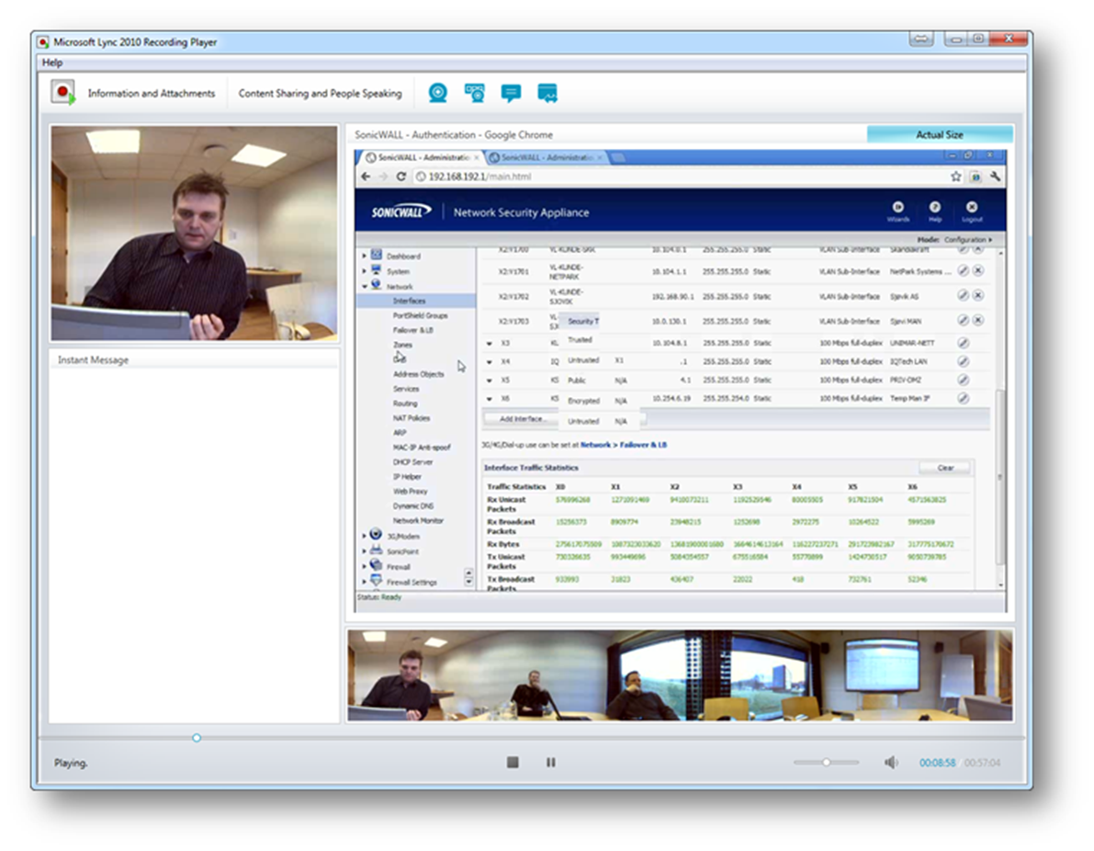Click the sidebar scroll stepper arrows
Image resolution: width=1094 pixels, height=851 pixels.
coord(468,576)
